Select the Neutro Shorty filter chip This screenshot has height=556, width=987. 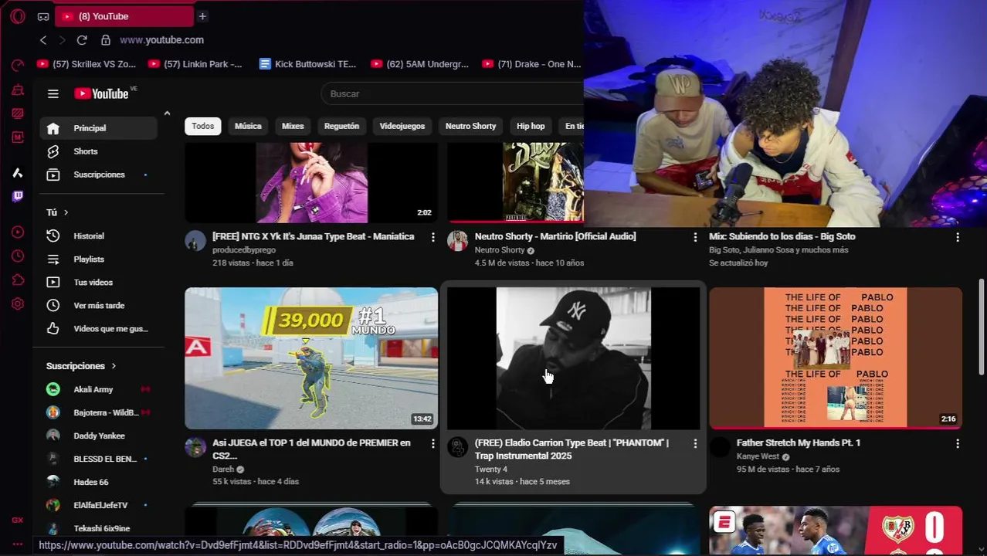click(470, 126)
